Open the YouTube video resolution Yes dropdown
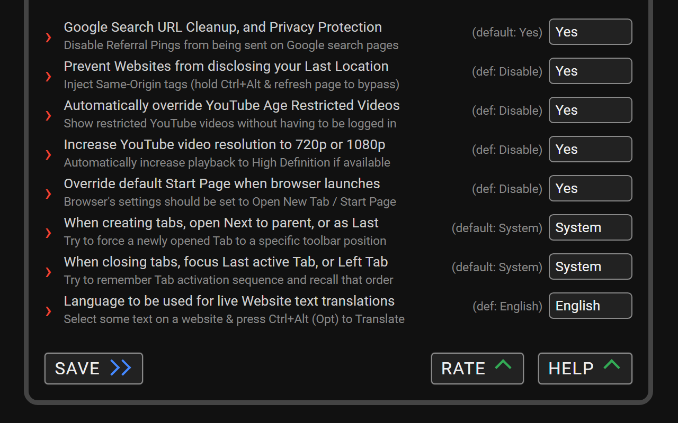Viewport: 678px width, 423px height. (x=590, y=149)
